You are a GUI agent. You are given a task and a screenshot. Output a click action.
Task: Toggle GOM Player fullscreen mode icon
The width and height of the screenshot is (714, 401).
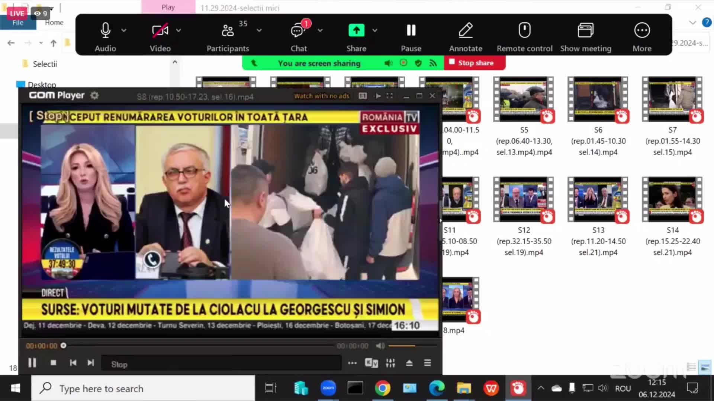[389, 96]
